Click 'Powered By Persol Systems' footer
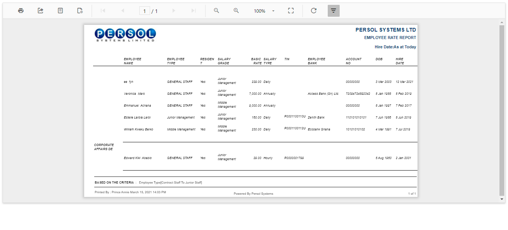 (x=253, y=194)
